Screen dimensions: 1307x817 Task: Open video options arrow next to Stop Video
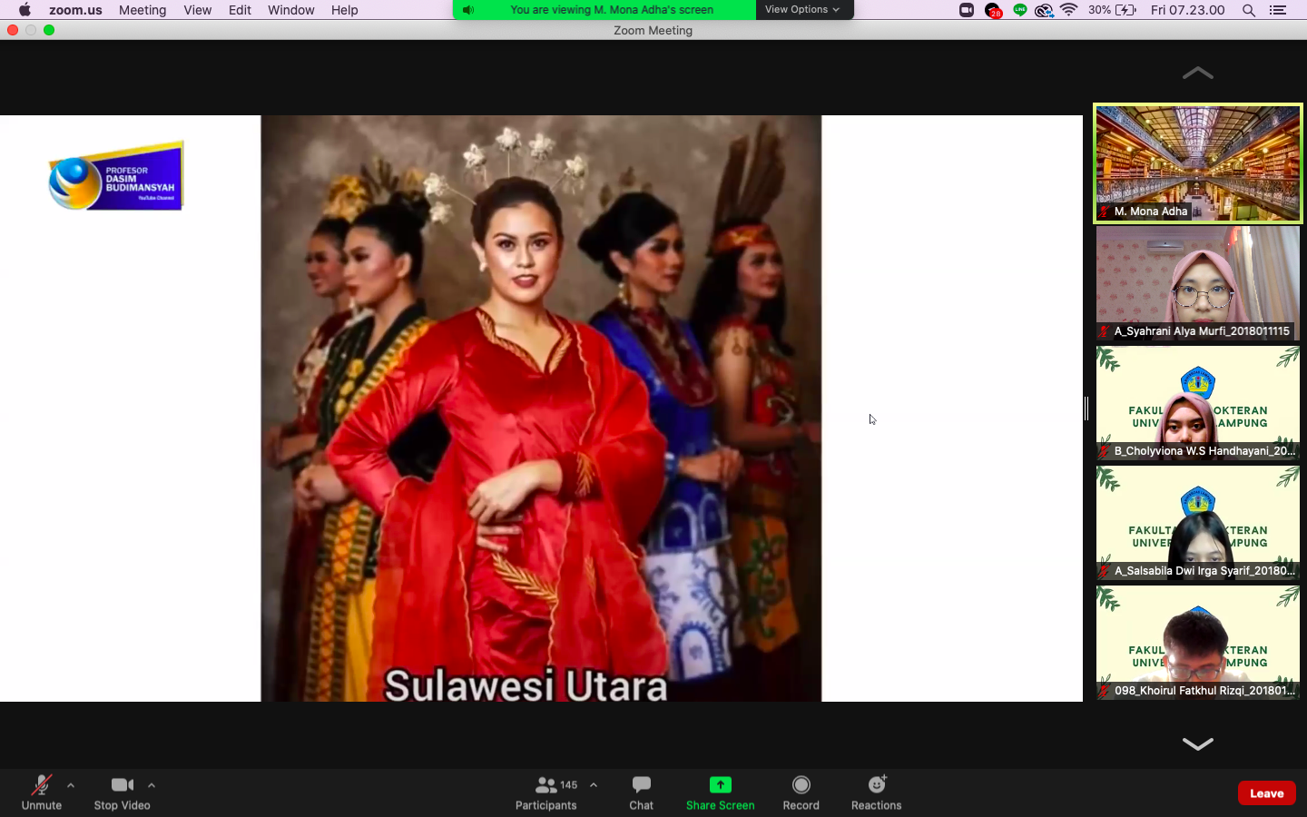[152, 785]
